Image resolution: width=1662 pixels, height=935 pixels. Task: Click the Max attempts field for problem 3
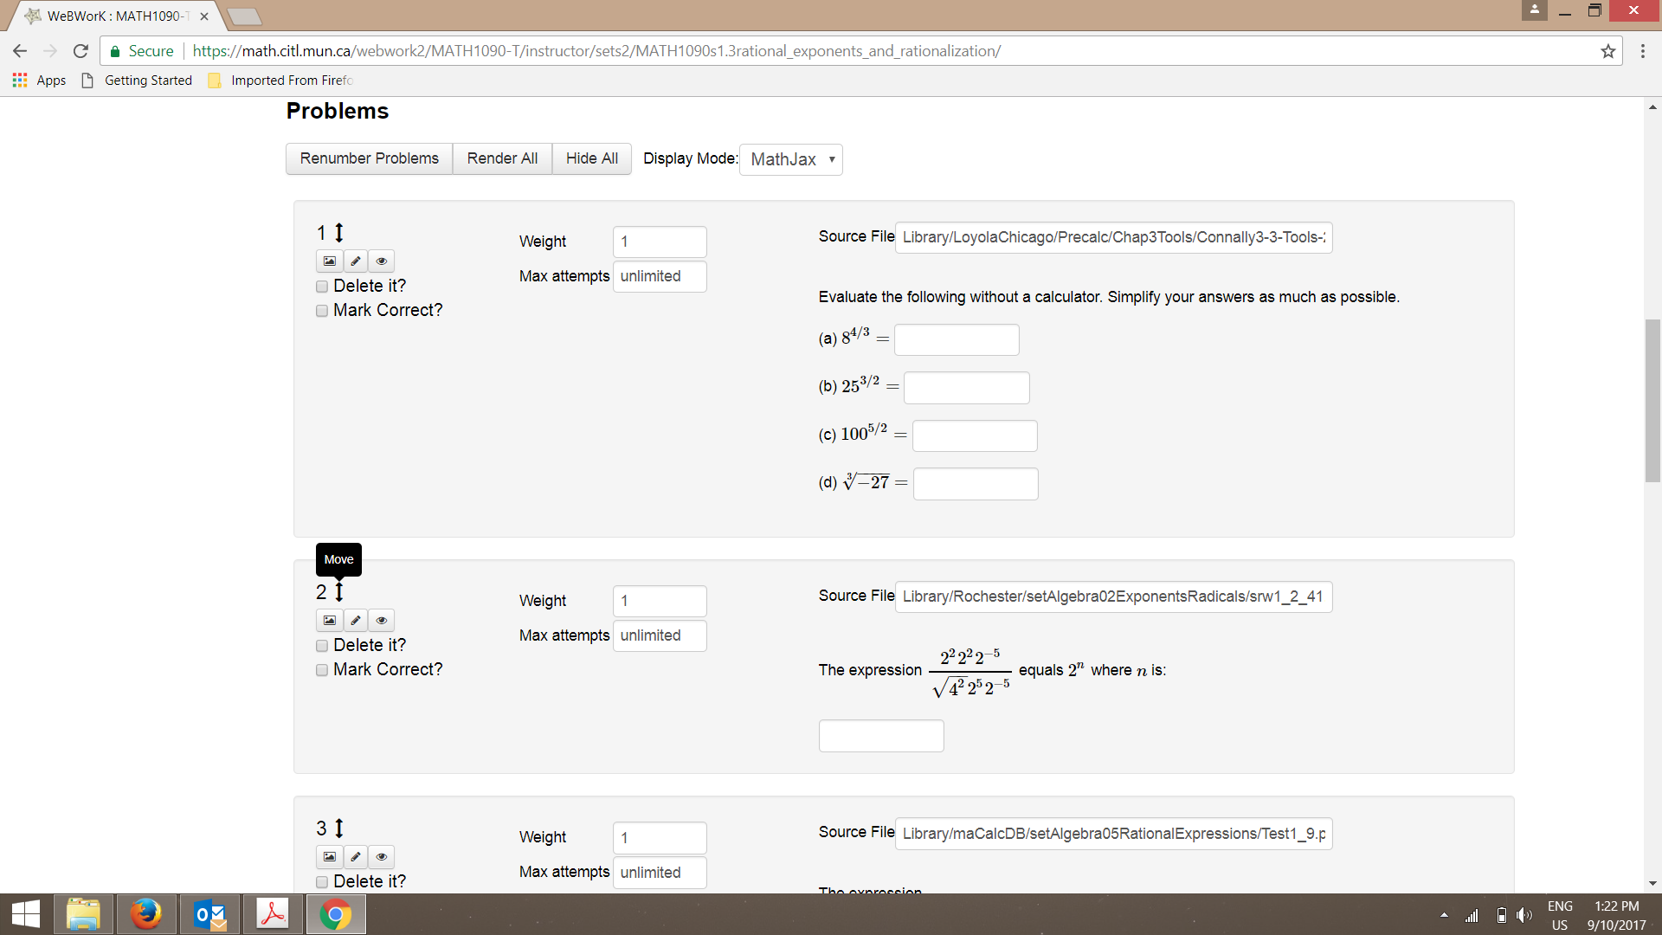pos(660,873)
